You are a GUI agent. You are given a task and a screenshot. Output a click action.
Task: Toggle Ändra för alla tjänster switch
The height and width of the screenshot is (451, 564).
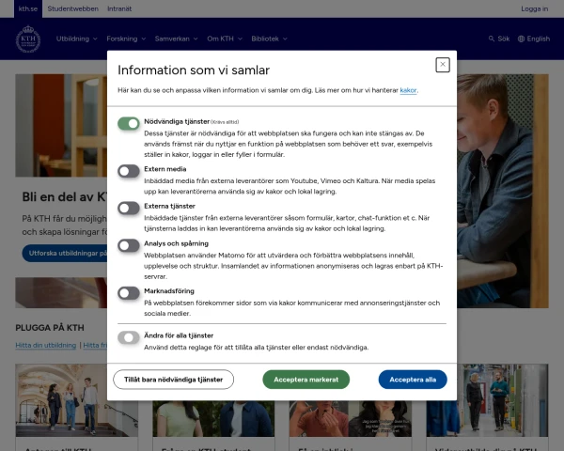[129, 336]
